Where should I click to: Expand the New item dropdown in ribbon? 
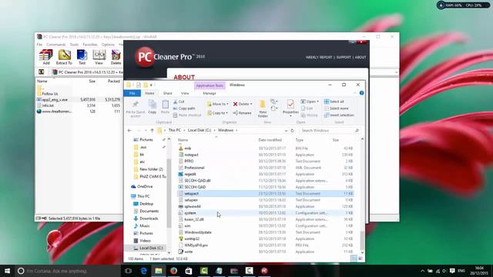click(x=274, y=102)
